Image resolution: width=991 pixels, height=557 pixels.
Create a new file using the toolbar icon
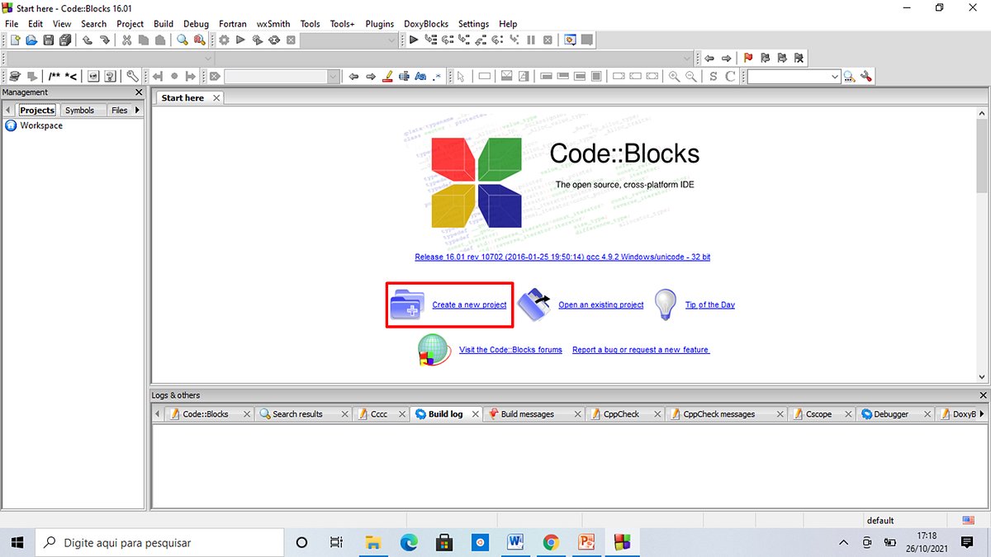pos(14,40)
